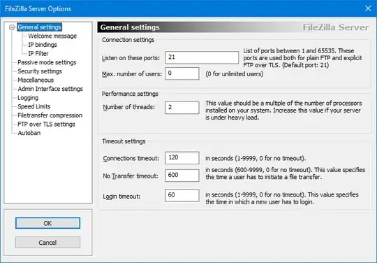The image size is (377, 263).
Task: Close the FileZilla Server Options window
Action: tap(368, 8)
